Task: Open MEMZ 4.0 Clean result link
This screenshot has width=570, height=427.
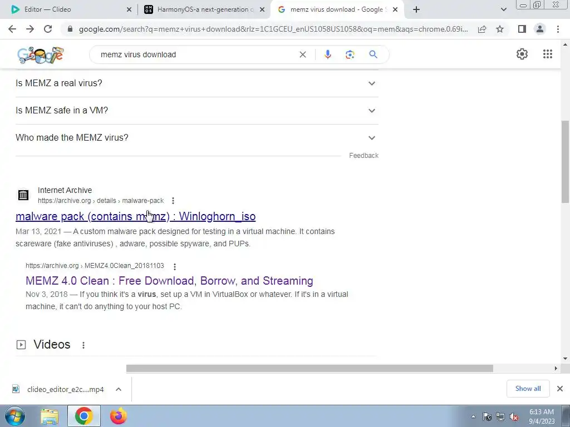Action: point(169,281)
